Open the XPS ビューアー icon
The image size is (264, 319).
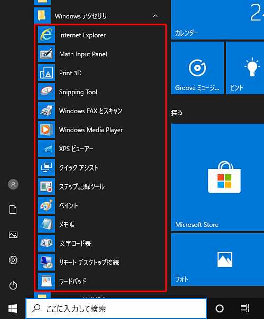46,148
